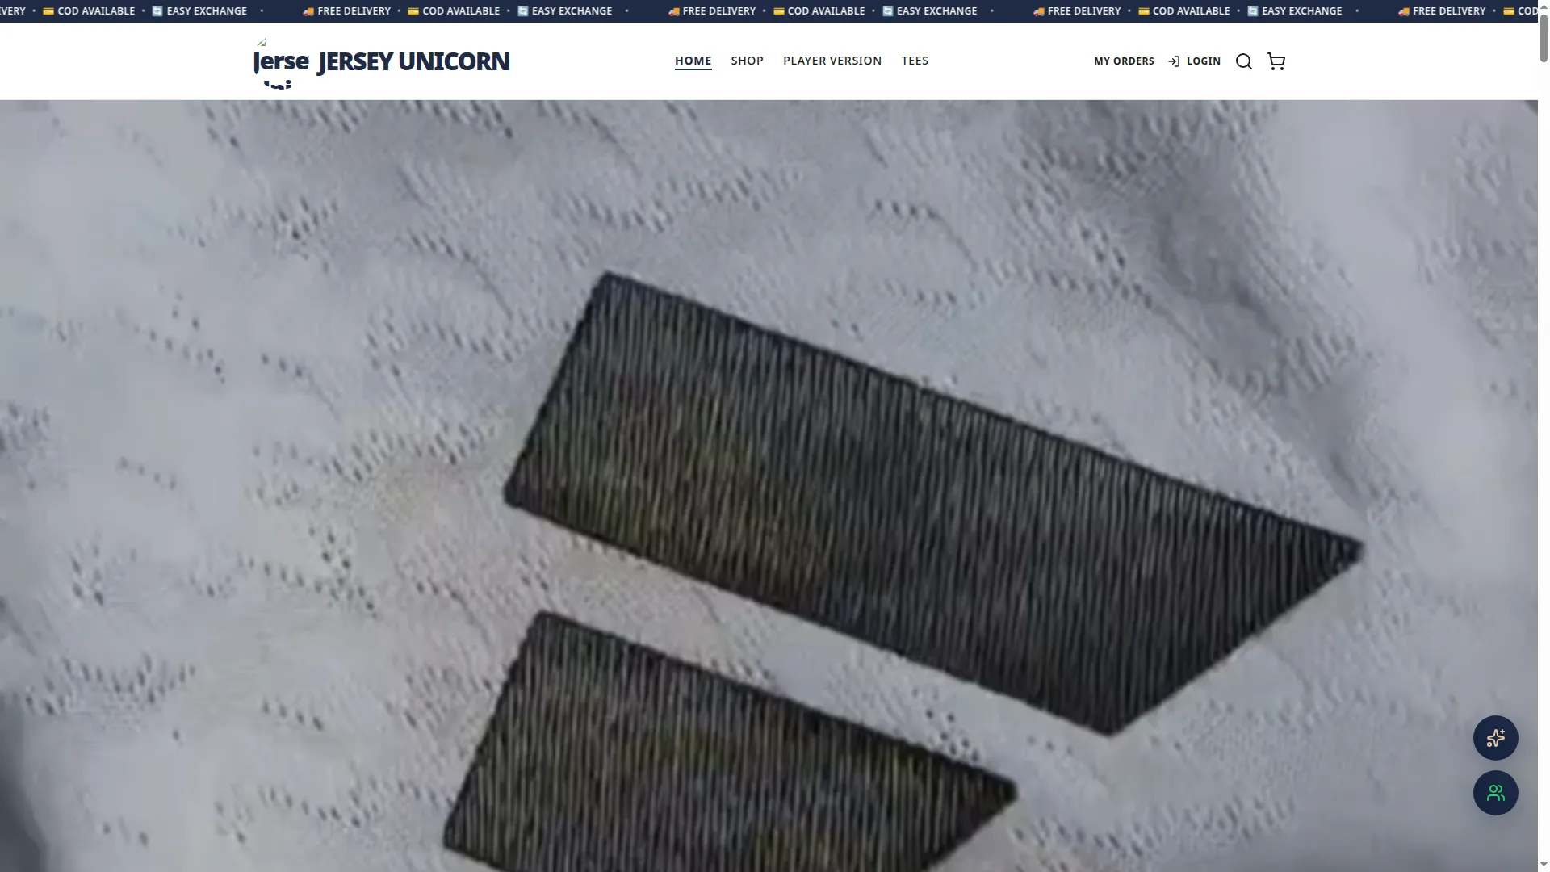1550x872 pixels.
Task: Open the search icon in header
Action: (1244, 61)
